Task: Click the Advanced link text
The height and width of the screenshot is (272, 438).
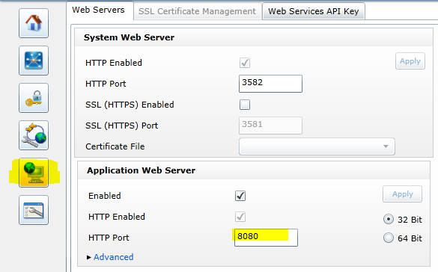Action: pos(113,257)
